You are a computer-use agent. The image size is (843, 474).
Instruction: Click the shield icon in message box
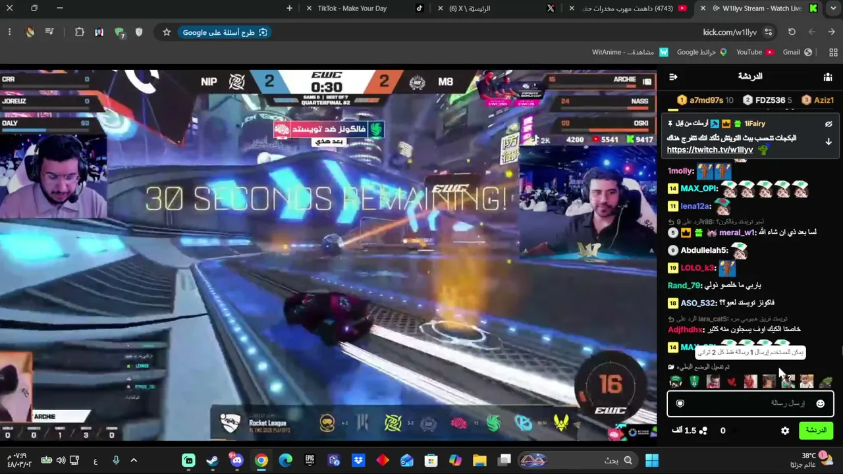pyautogui.click(x=680, y=404)
